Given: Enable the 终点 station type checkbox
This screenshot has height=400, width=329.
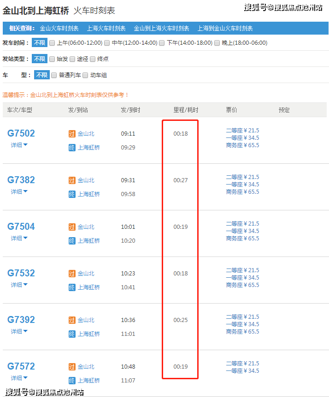Looking at the screenshot, I should (x=93, y=59).
